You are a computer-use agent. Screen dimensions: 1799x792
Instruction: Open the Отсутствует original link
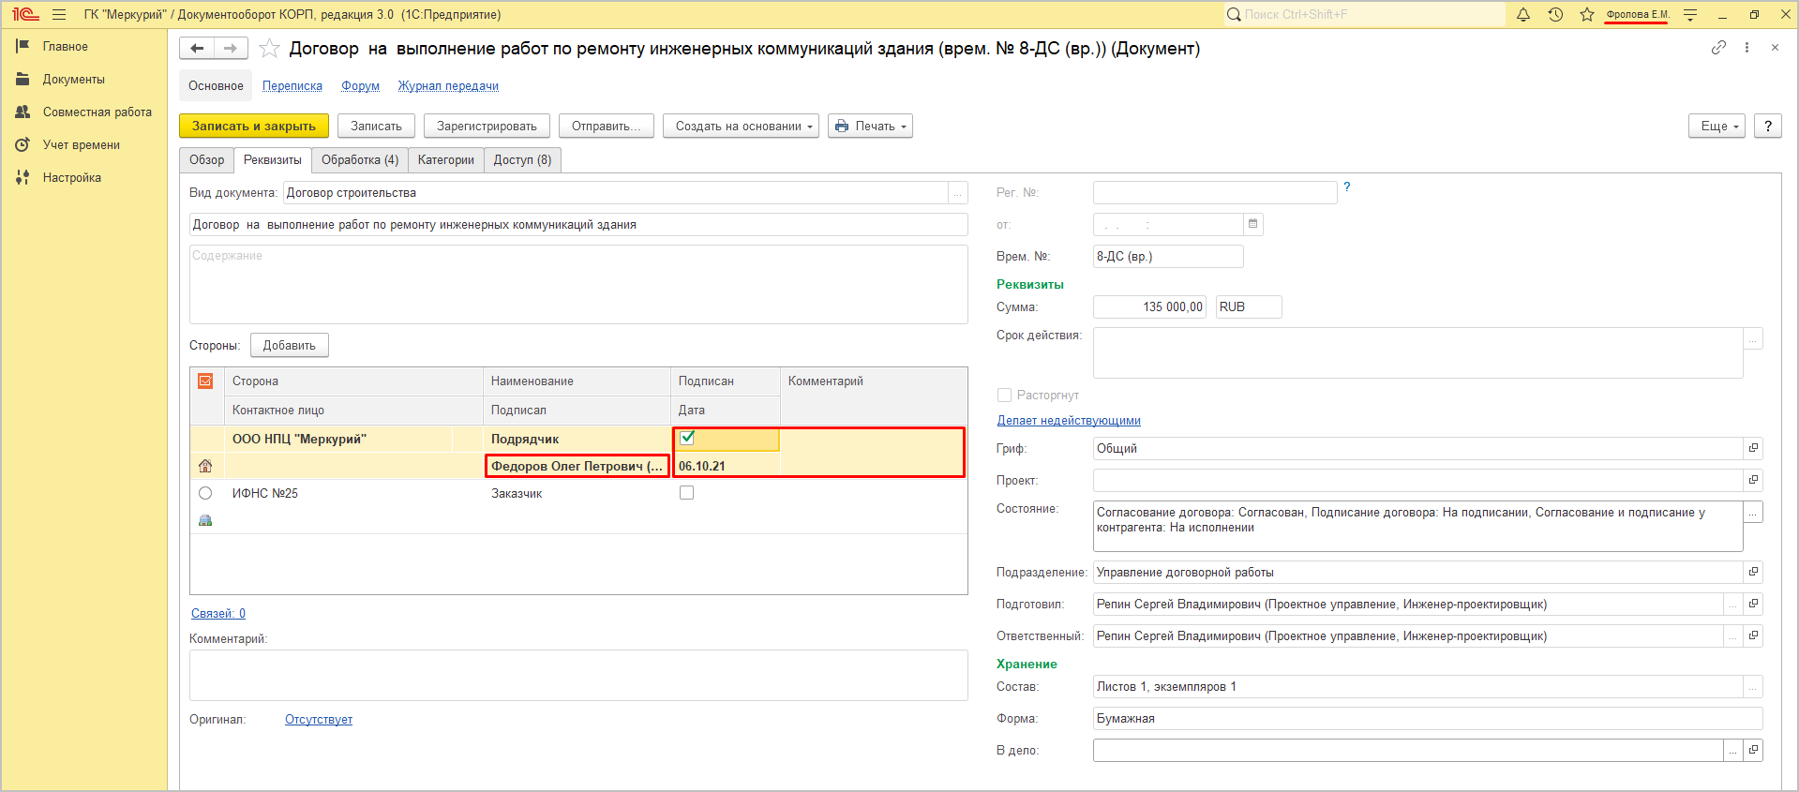tap(319, 720)
